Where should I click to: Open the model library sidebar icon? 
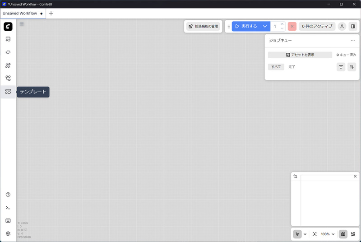(8, 65)
